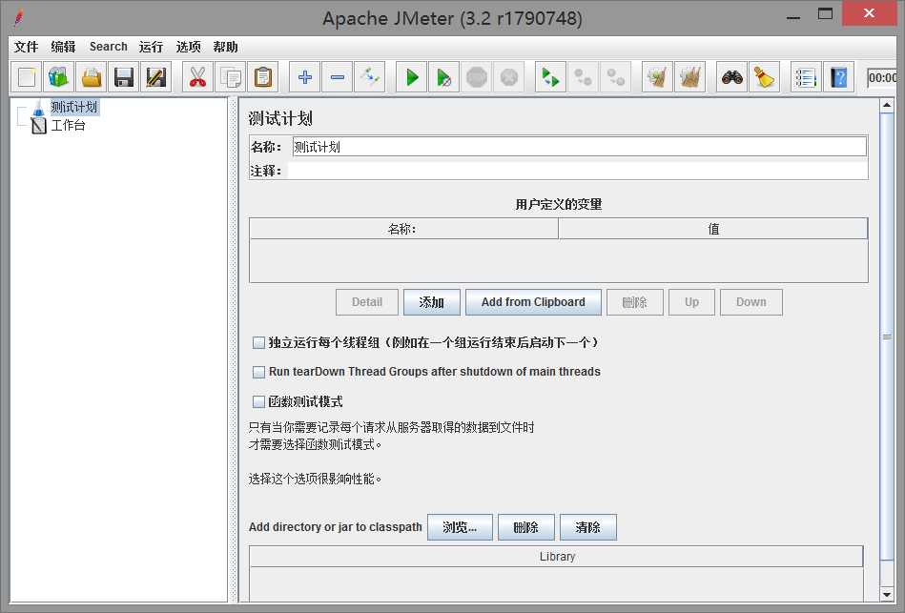This screenshot has height=613, width=905.
Task: Click the Toggle element arrows icon
Action: tap(369, 77)
